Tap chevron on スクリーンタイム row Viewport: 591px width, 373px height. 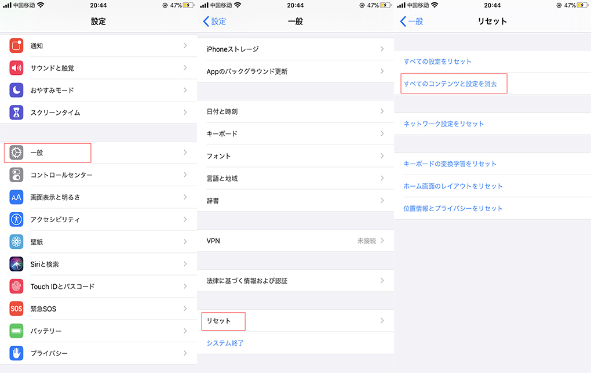185,112
